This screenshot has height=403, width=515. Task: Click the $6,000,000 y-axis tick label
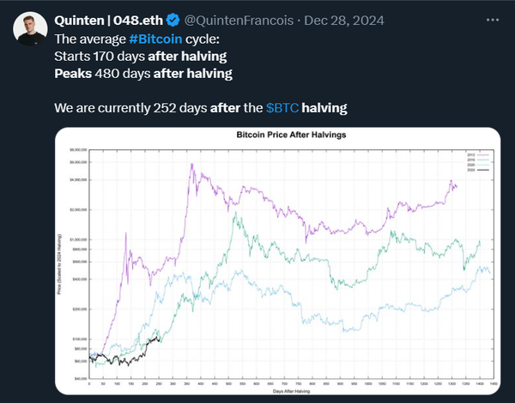(78, 161)
